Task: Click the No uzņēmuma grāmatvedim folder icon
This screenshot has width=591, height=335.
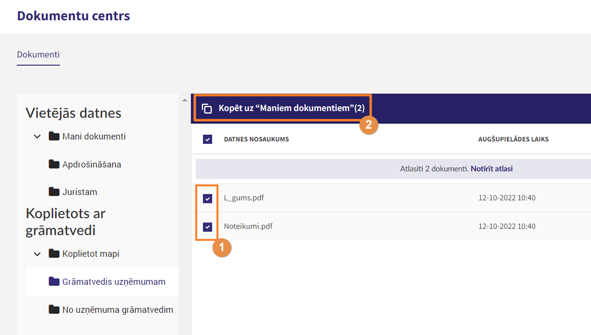Action: click(54, 309)
